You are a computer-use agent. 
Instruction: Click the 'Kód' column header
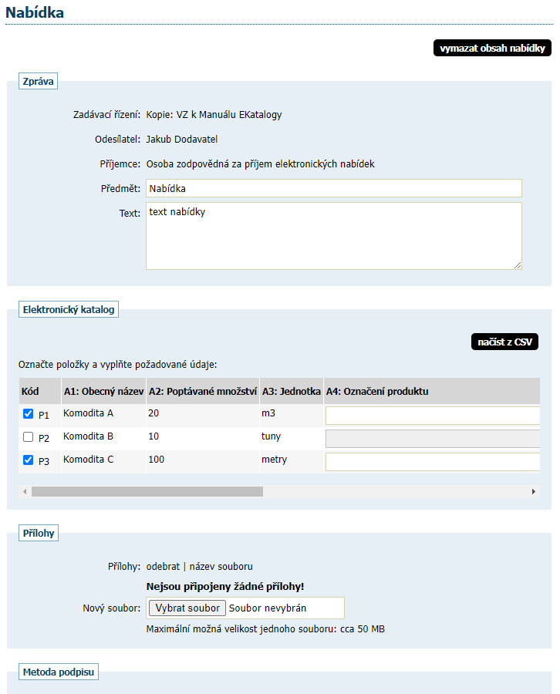click(30, 391)
